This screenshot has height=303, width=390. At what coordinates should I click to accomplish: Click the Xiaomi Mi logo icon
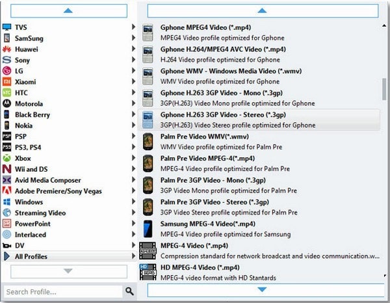(6, 81)
